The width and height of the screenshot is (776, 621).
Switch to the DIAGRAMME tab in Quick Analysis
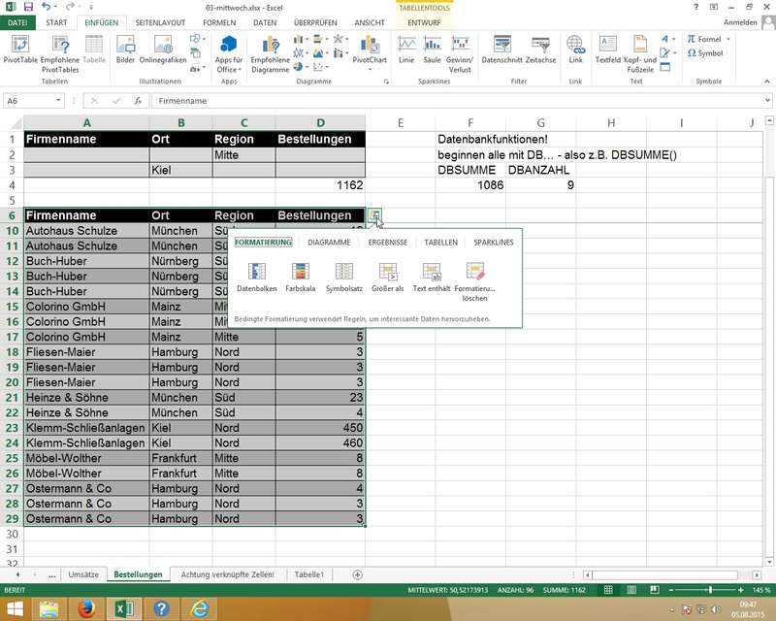[x=329, y=242]
